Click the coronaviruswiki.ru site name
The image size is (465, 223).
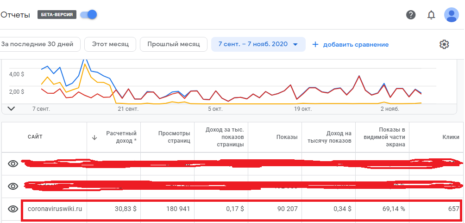click(55, 209)
